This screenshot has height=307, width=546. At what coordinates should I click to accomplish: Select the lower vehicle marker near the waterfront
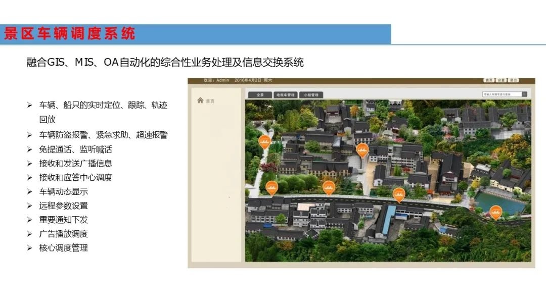click(496, 212)
